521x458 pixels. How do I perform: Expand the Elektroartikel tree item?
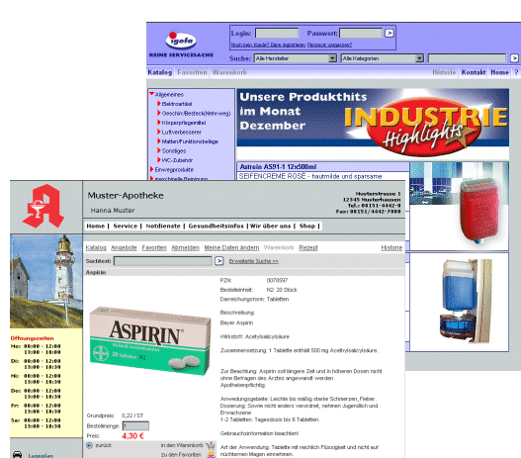(x=159, y=104)
